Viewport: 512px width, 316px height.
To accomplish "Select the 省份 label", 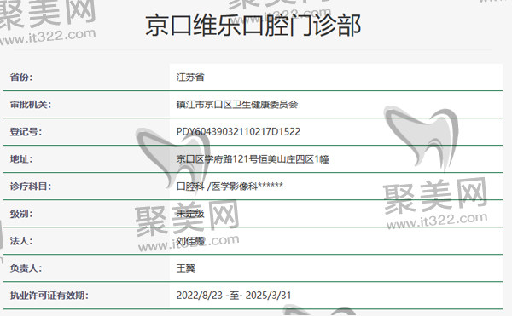I will 21,78.
